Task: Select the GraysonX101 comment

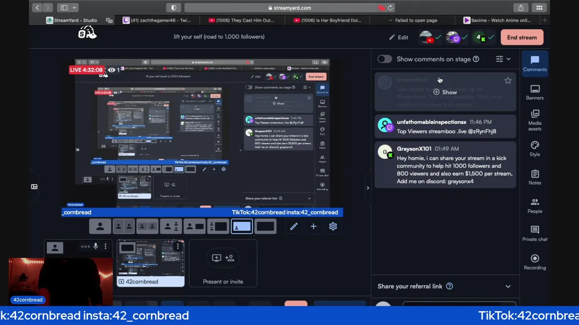Action: (445, 165)
